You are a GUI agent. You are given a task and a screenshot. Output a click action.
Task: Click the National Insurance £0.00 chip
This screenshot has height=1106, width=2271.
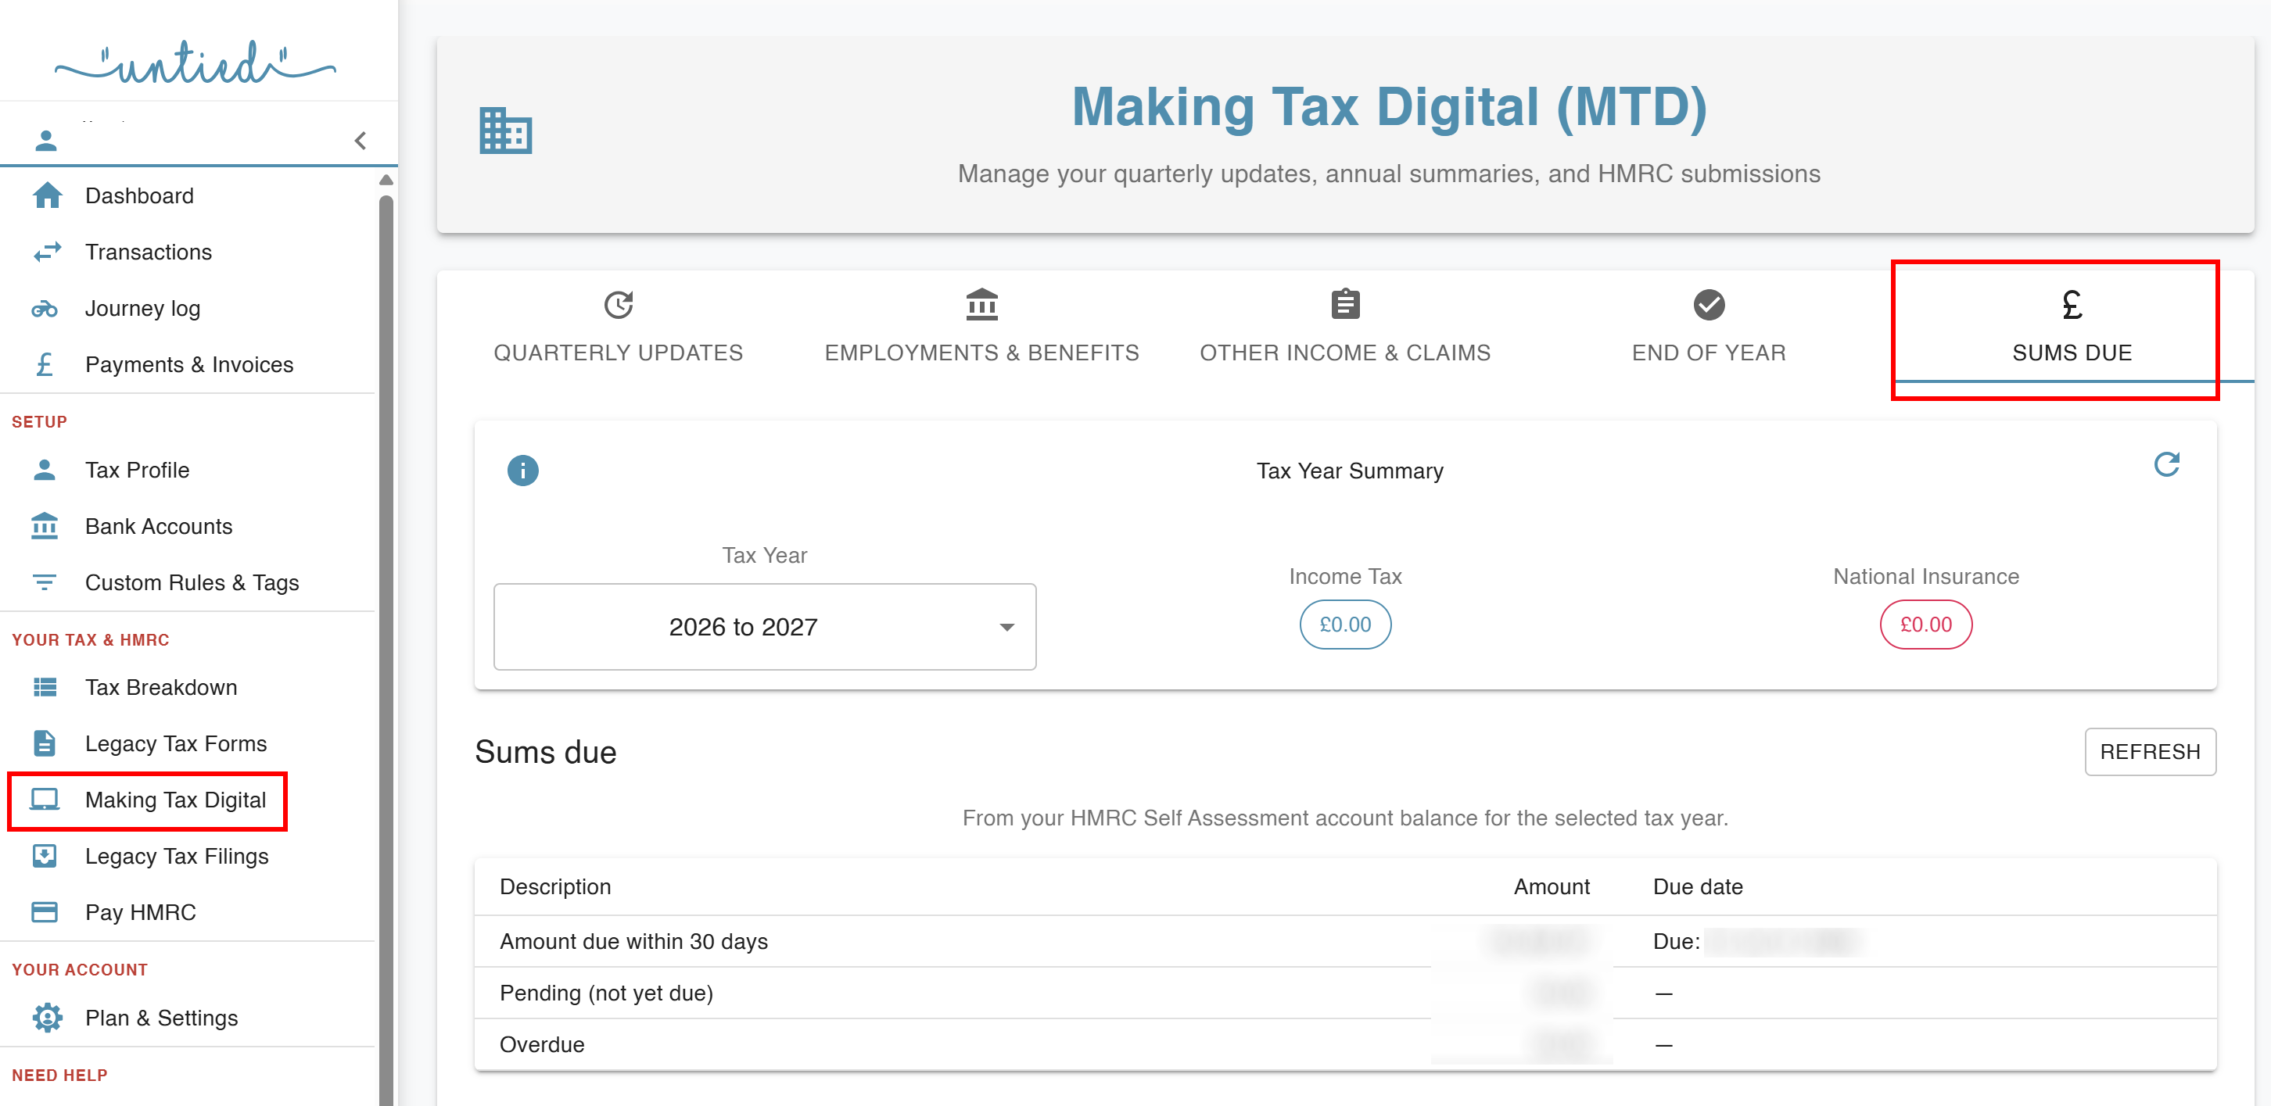[x=1925, y=625]
